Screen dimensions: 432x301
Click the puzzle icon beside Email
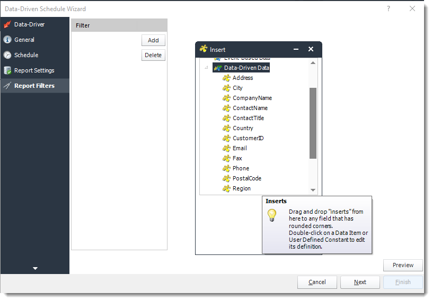(x=226, y=148)
